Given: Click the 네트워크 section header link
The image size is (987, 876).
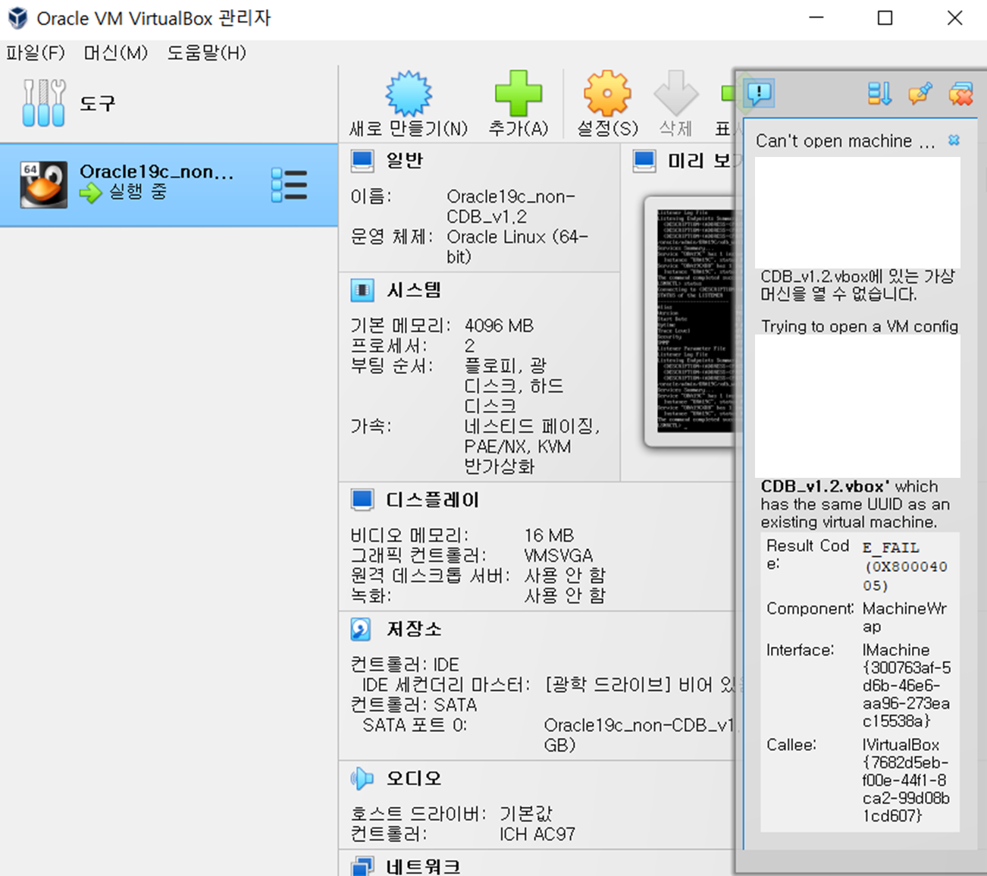Looking at the screenshot, I should [423, 866].
